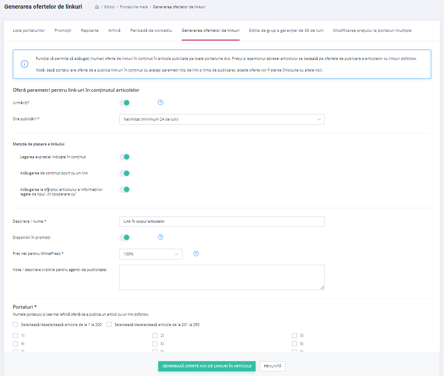444x376 pixels.
Task: Check portal checkbox 1)
Action: click(15, 336)
